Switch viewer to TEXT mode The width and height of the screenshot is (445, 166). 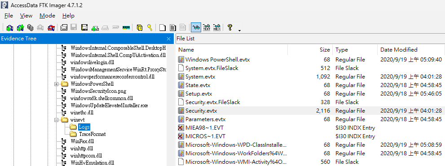pyautogui.click(x=207, y=27)
